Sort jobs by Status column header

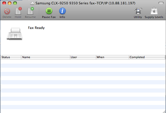pyautogui.click(x=11, y=57)
